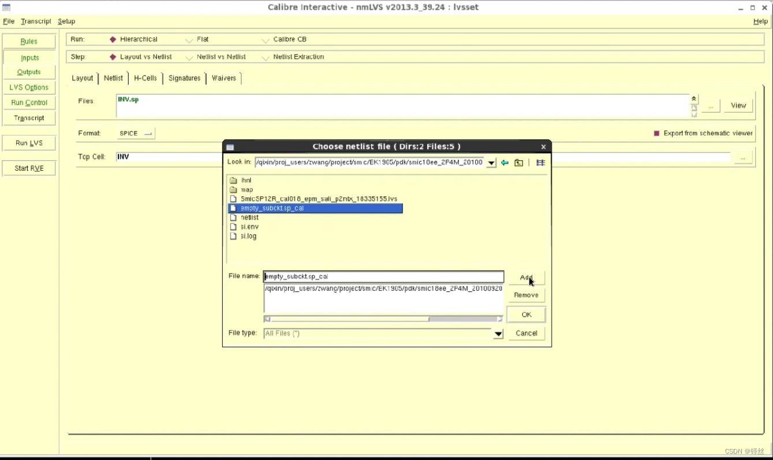This screenshot has width=773, height=460.
Task: Click the Add button
Action: tap(526, 278)
